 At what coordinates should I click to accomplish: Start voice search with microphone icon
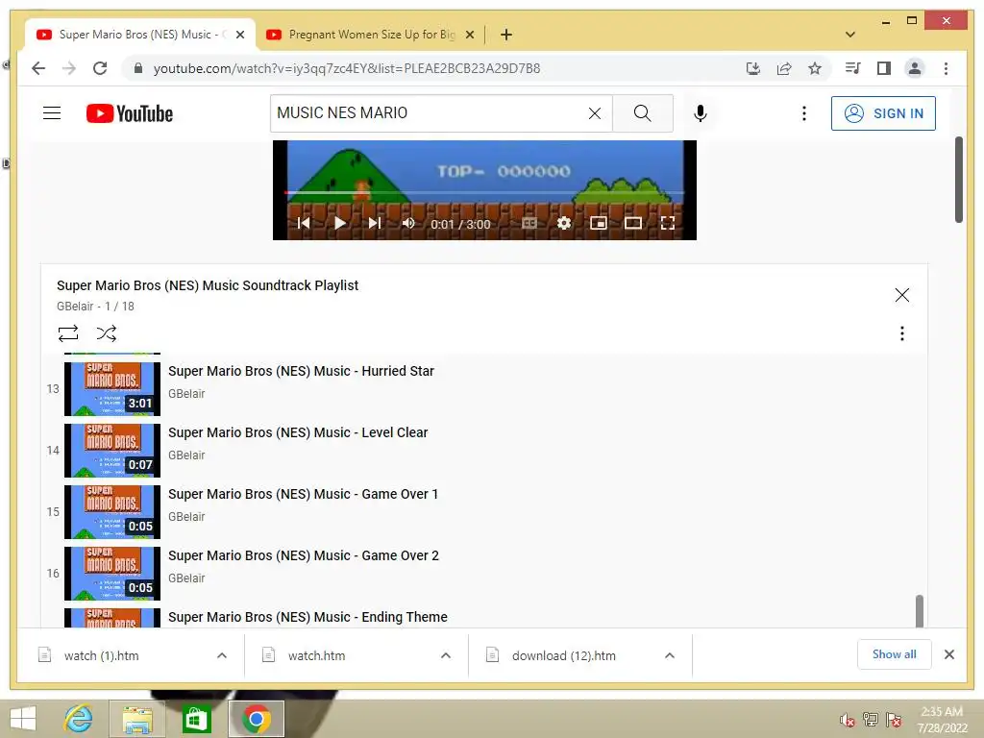click(x=701, y=113)
